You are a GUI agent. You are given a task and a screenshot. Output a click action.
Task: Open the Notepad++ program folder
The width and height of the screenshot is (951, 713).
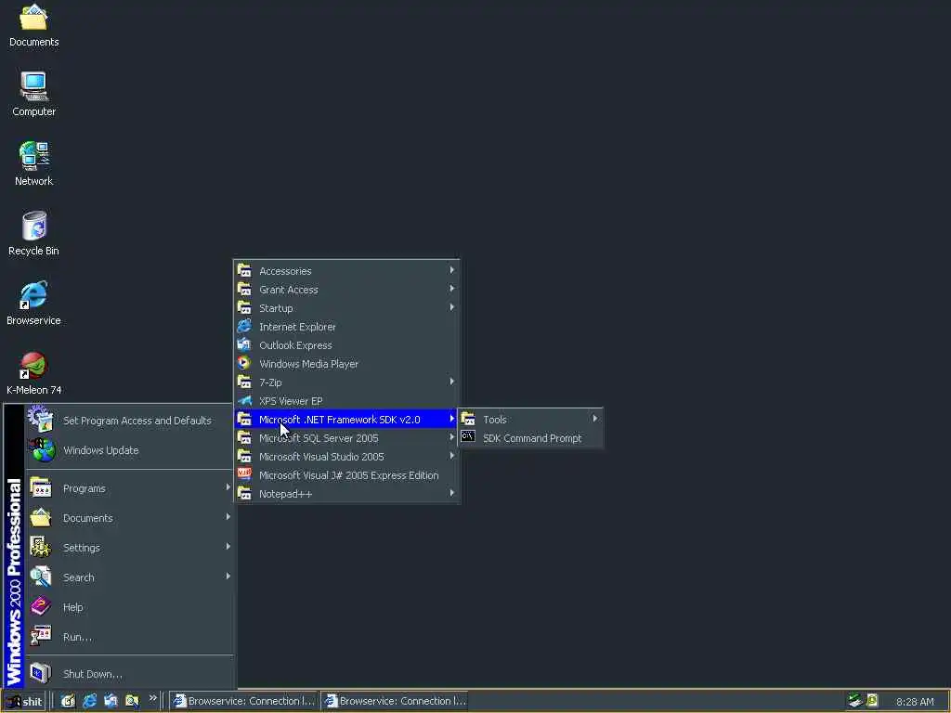coord(346,494)
